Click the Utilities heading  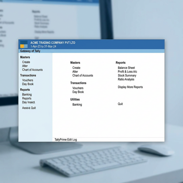(75, 100)
